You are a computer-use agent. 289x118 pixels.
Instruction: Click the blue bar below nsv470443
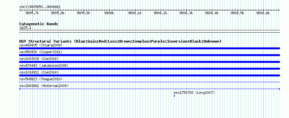click(150, 69)
